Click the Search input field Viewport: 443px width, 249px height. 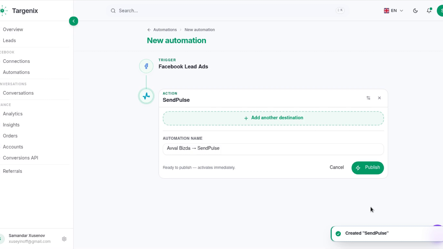point(227,11)
